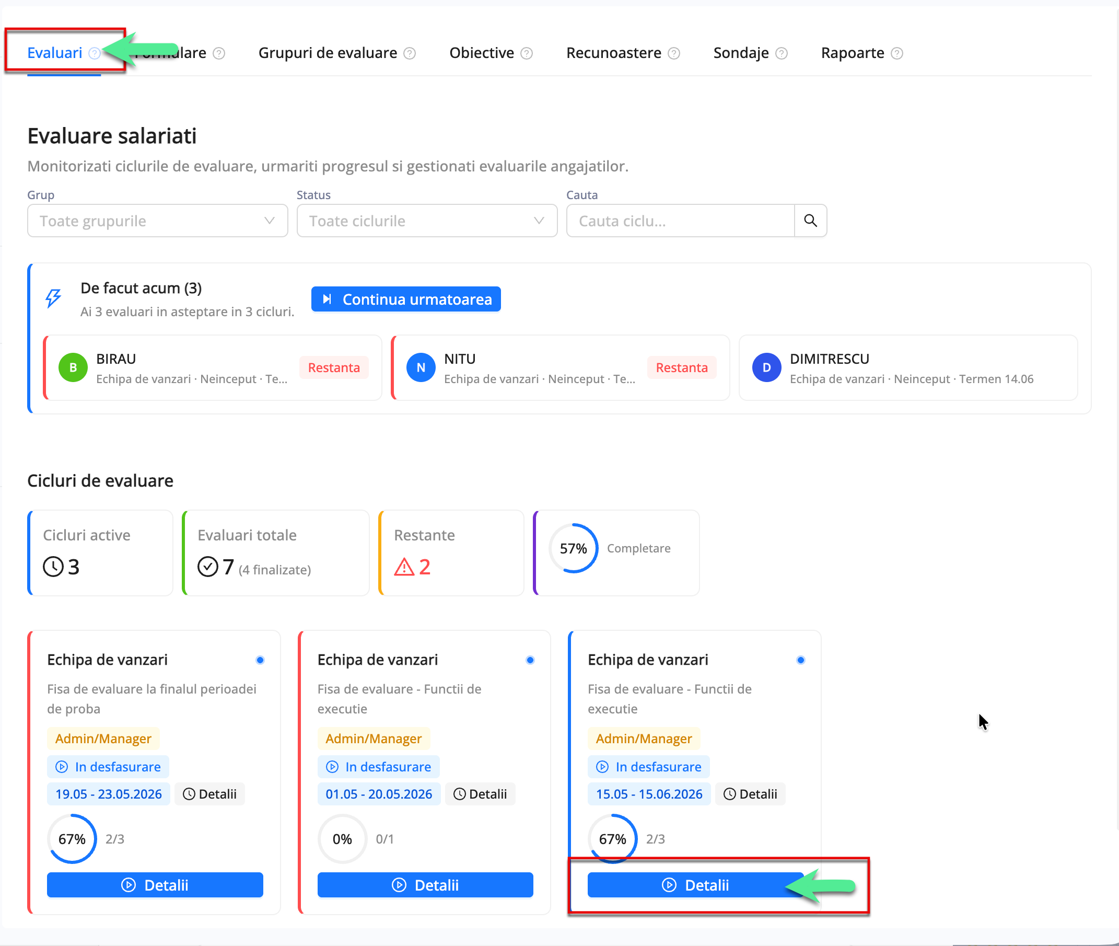Click 67% progress ring on 19.05 - 23.05.2026 card
The width and height of the screenshot is (1119, 946).
click(x=72, y=839)
